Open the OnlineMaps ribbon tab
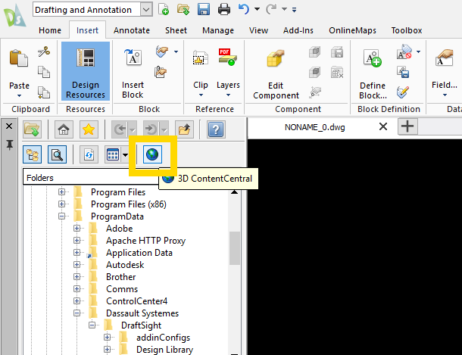 [352, 30]
